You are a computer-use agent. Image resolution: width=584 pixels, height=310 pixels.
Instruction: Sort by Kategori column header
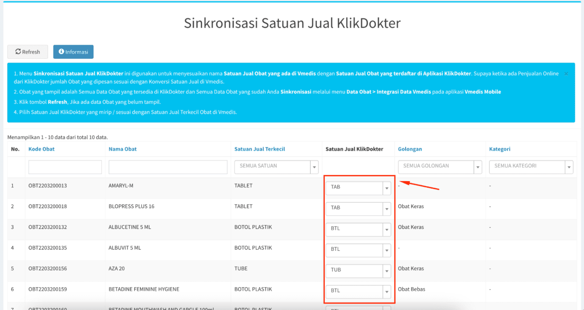click(x=500, y=149)
